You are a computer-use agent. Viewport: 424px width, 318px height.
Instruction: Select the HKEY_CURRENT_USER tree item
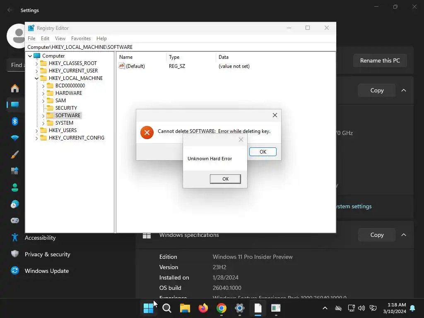[x=73, y=70]
